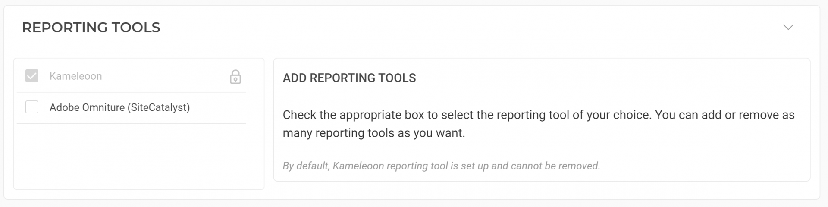Click the REPORTING TOOLS section title
Image resolution: width=828 pixels, height=207 pixels.
91,28
